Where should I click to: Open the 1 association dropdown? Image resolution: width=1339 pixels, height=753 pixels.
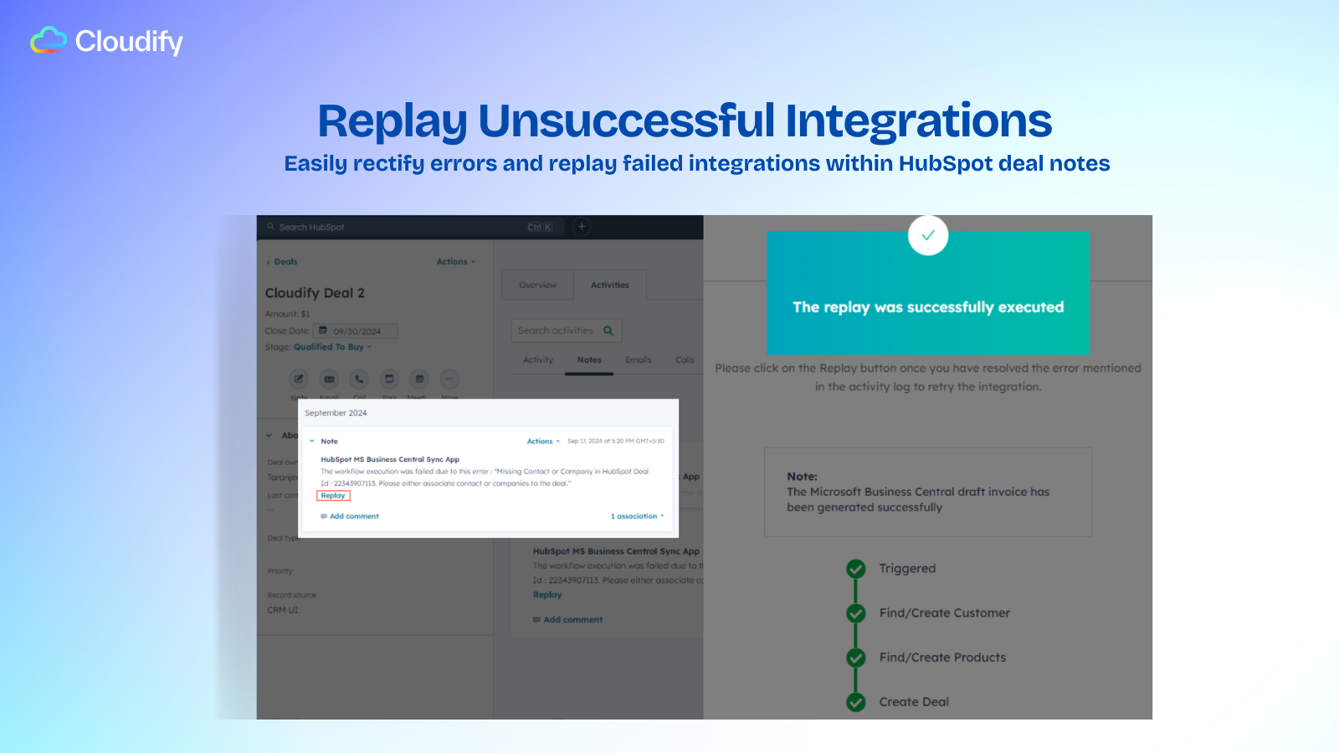pos(637,516)
